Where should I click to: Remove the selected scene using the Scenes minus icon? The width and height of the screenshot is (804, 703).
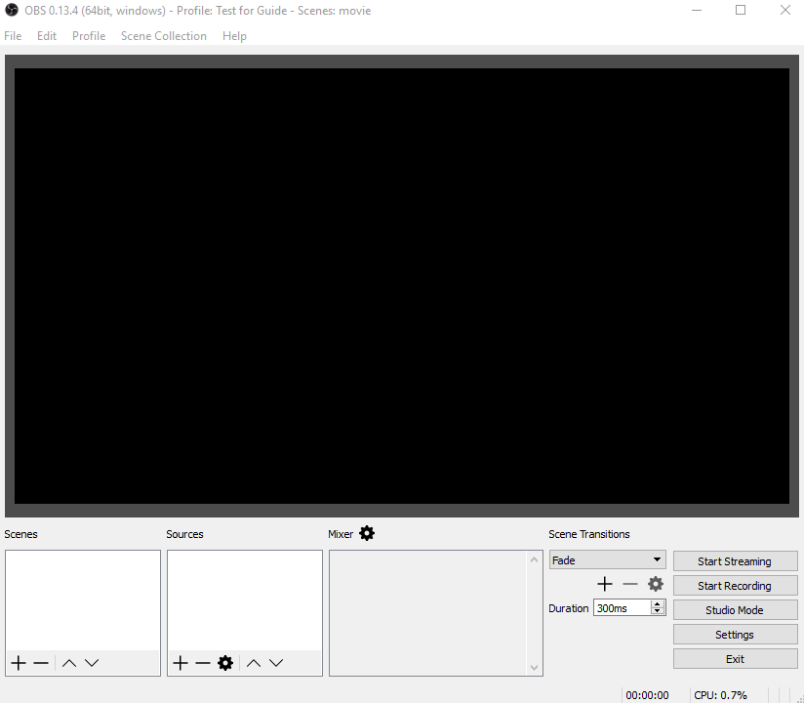41,663
